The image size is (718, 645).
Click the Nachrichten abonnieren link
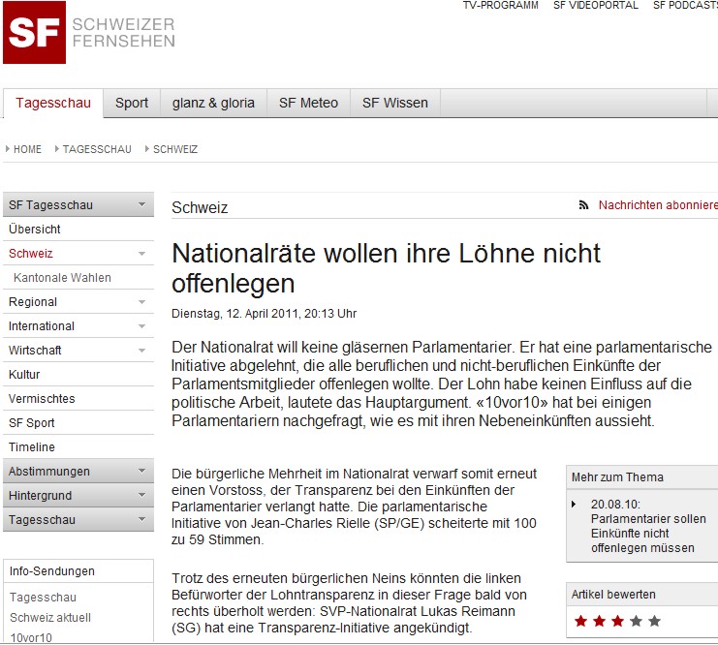[658, 205]
